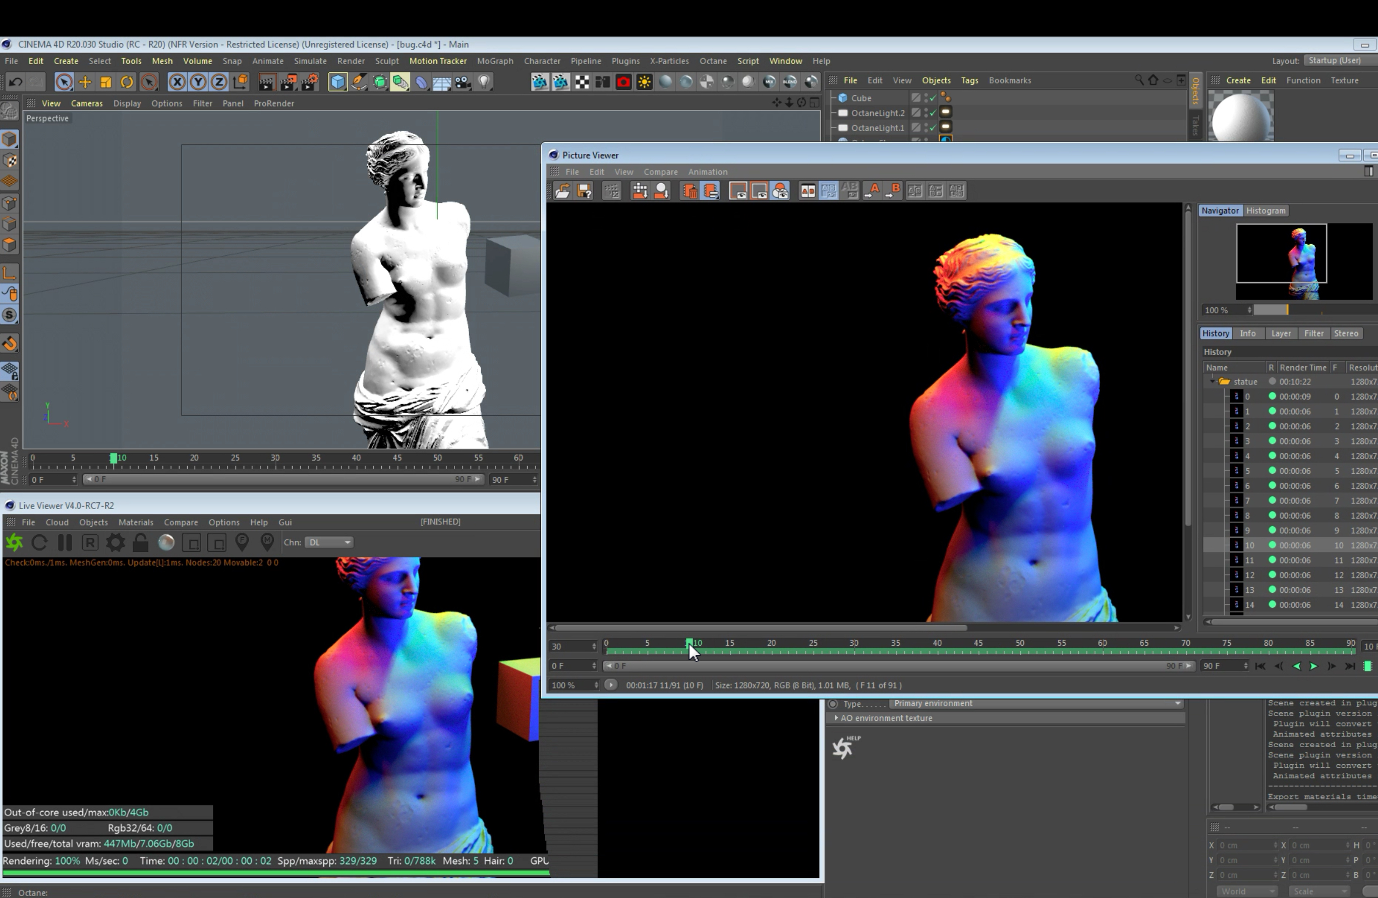Toggle the Live Viewer render lock icon

coord(140,542)
